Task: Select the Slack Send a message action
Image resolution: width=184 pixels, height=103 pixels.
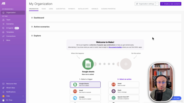Action: [x=124, y=91]
